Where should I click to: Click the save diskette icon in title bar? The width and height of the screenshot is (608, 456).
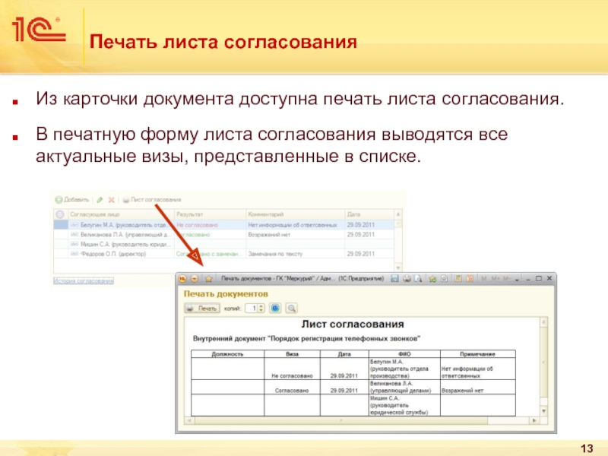[x=394, y=280]
